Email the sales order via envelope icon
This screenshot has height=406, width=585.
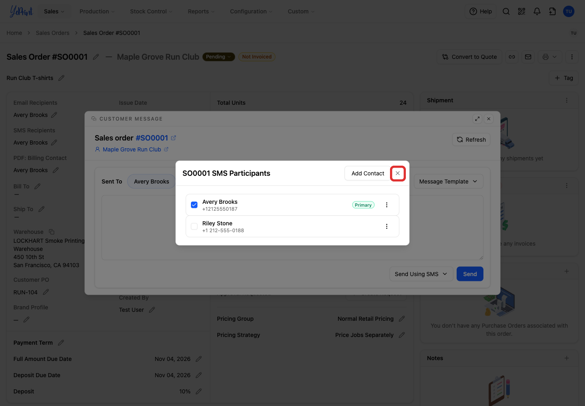point(528,57)
